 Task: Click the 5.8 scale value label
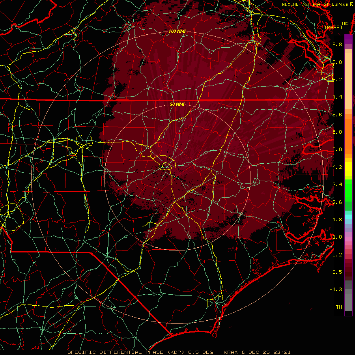[x=337, y=132]
